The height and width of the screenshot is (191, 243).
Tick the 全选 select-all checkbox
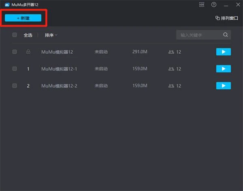[x=15, y=35]
